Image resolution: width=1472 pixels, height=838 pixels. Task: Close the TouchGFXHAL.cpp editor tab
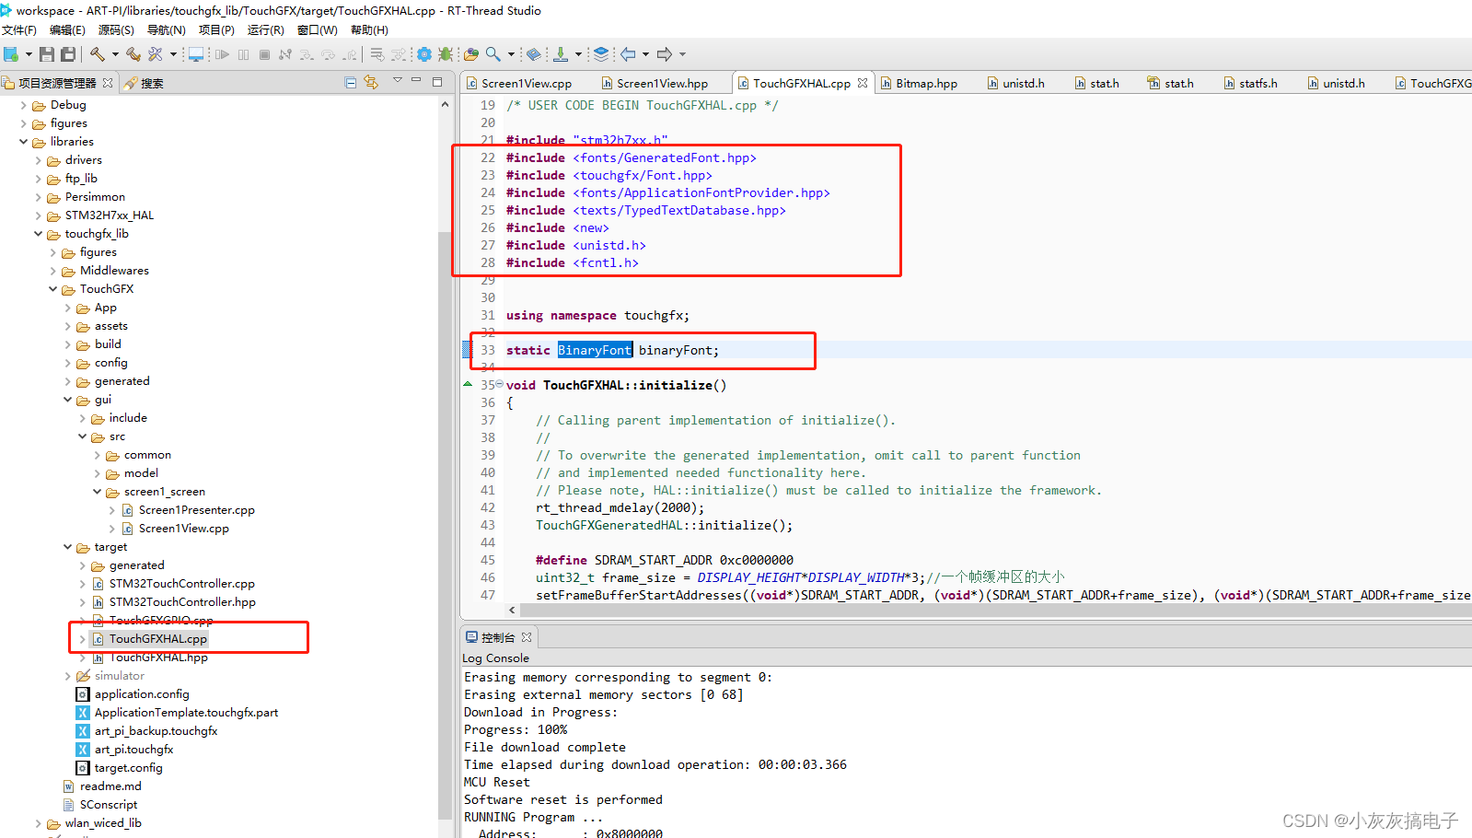[x=863, y=83]
